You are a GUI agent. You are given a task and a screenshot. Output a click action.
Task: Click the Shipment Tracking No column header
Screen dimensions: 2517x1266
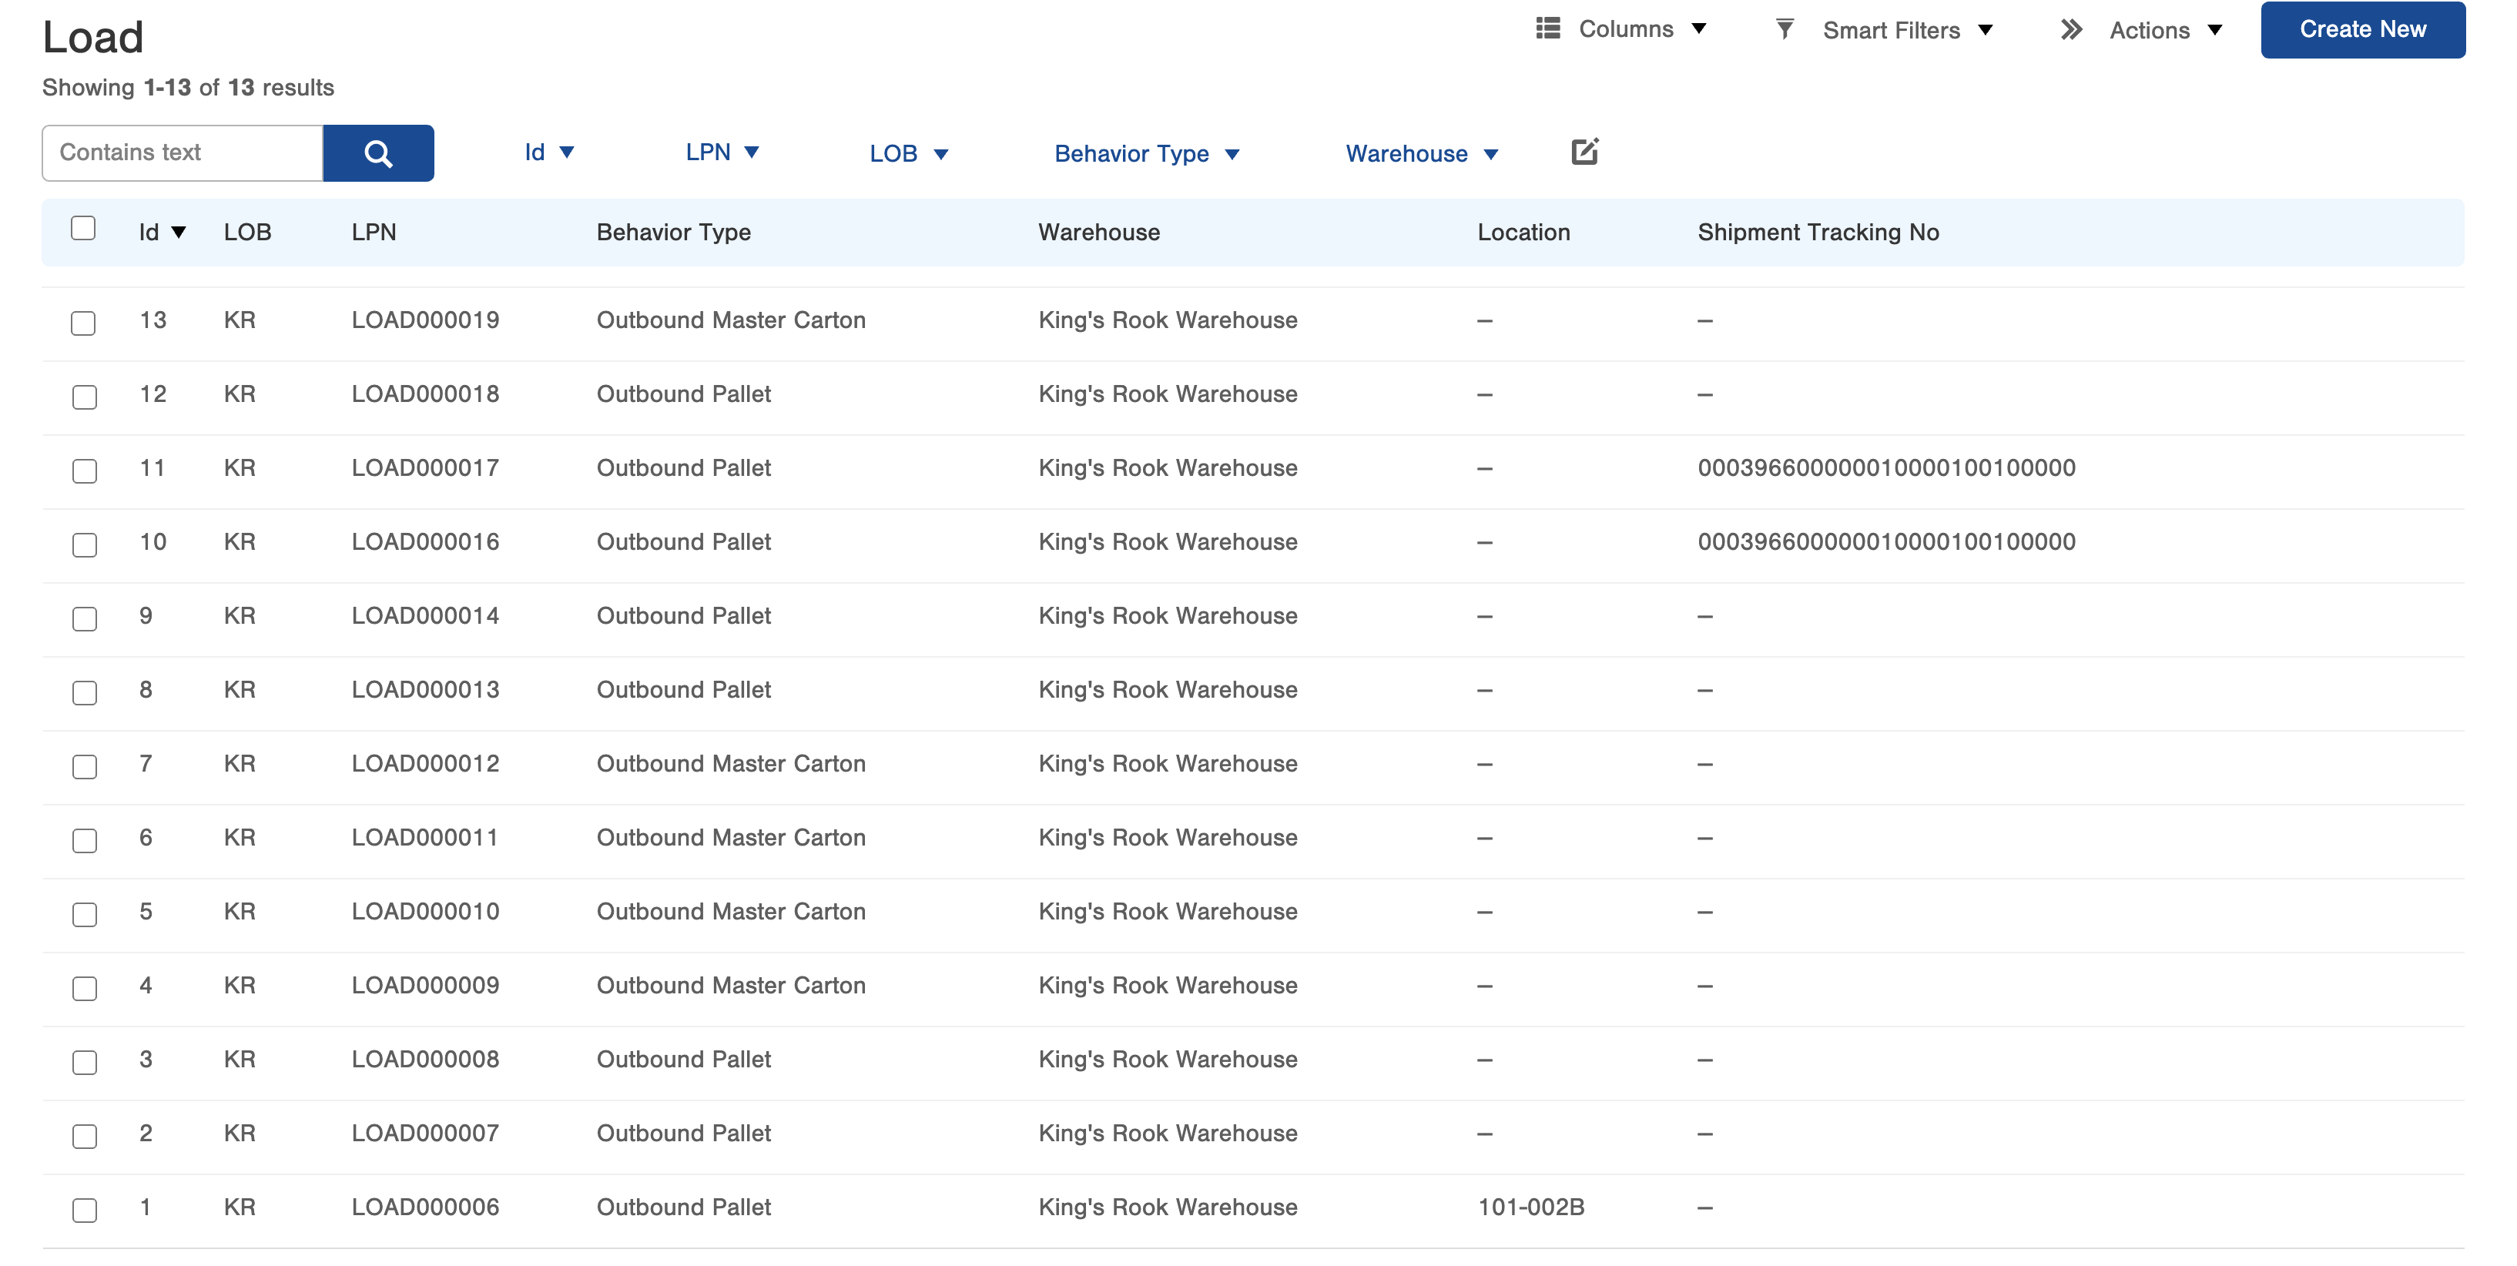pyautogui.click(x=1818, y=233)
